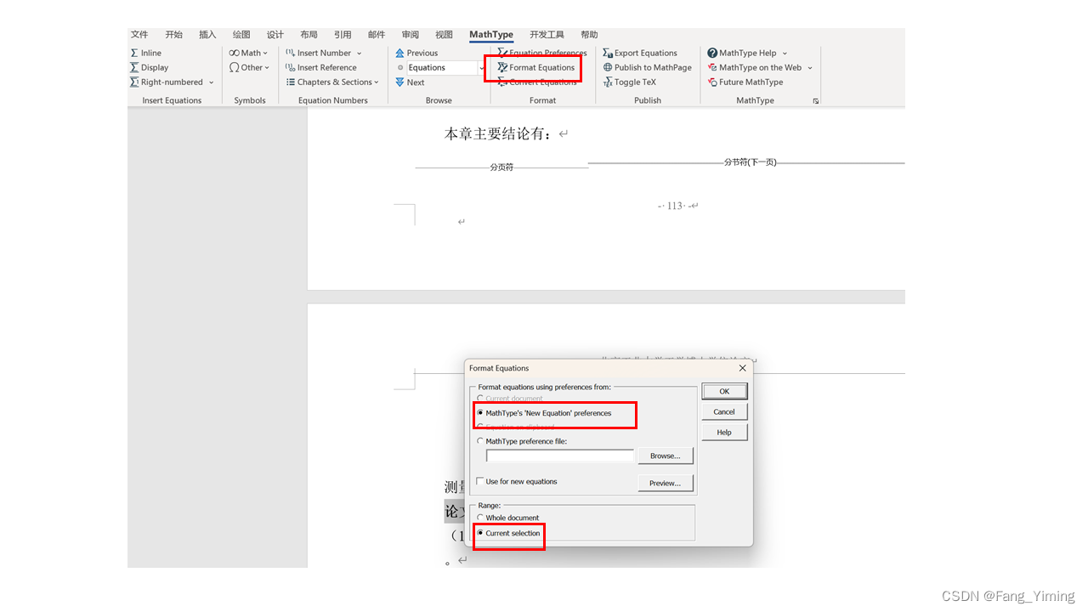Click Export Equations
This screenshot has height=612, width=1088.
coord(639,53)
